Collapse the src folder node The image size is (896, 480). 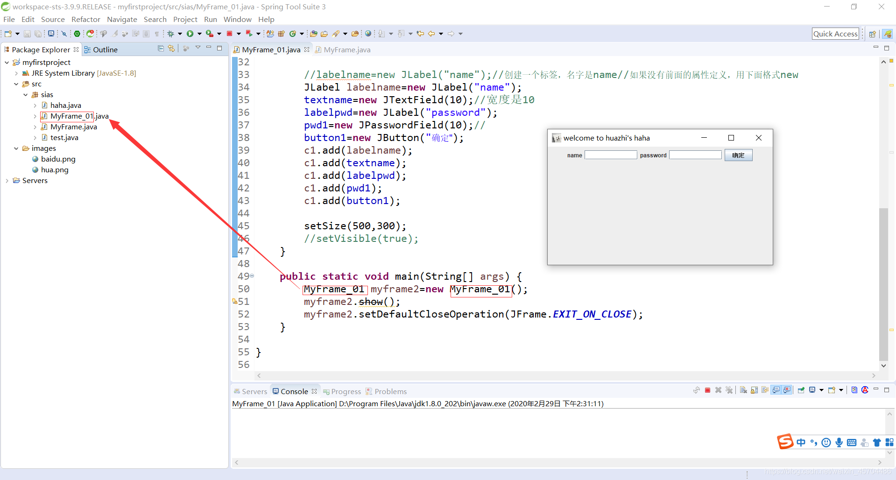pos(16,84)
